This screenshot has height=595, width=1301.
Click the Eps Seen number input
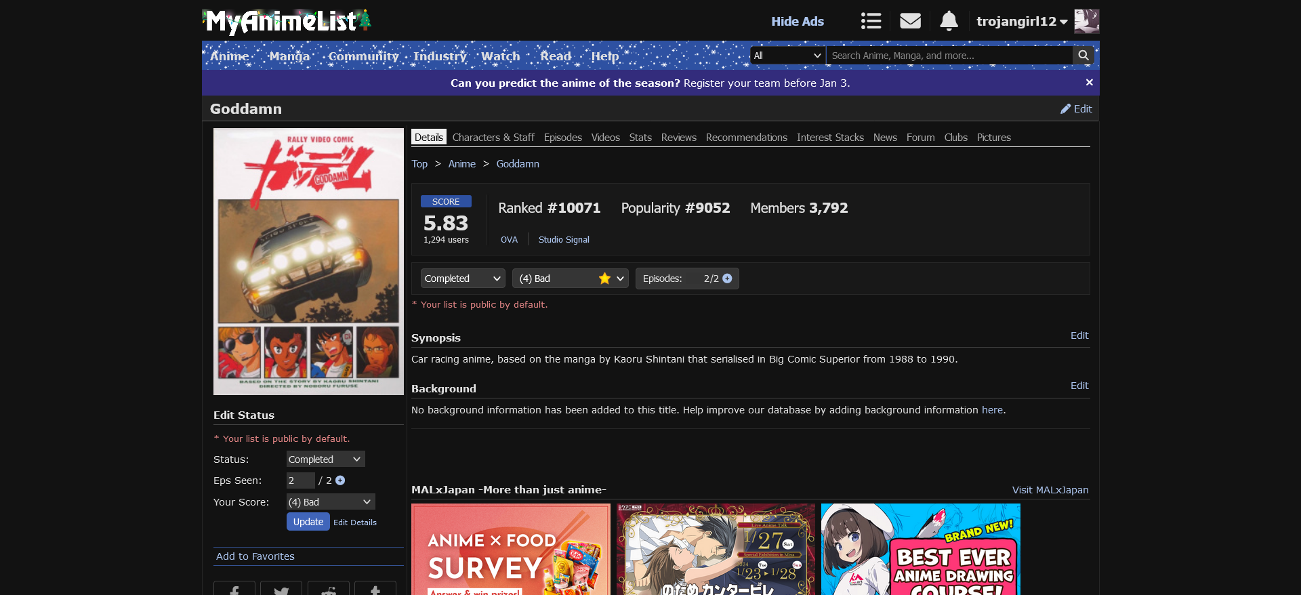pyautogui.click(x=300, y=480)
